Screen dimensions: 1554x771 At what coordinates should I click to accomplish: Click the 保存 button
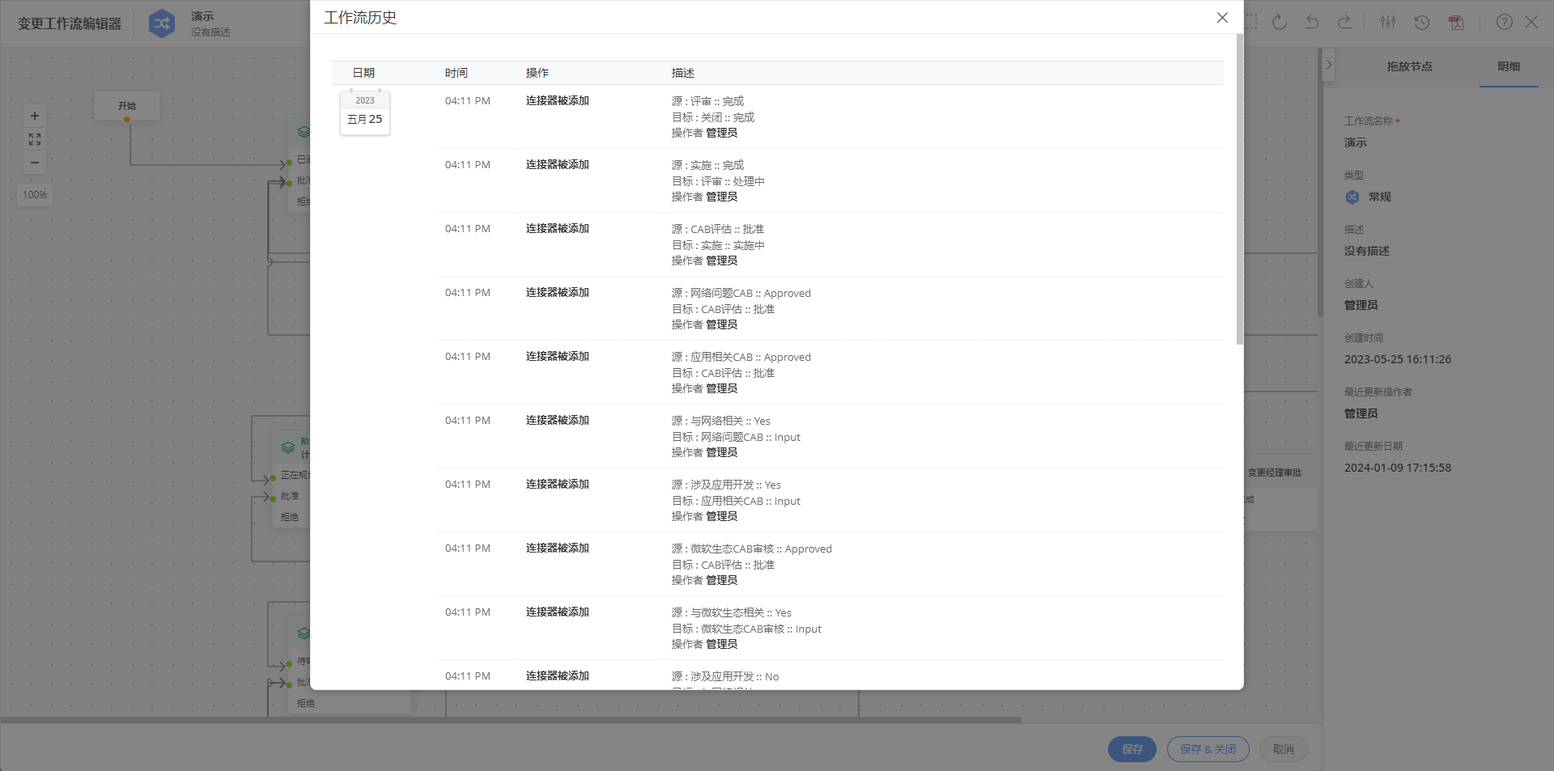click(x=1132, y=749)
